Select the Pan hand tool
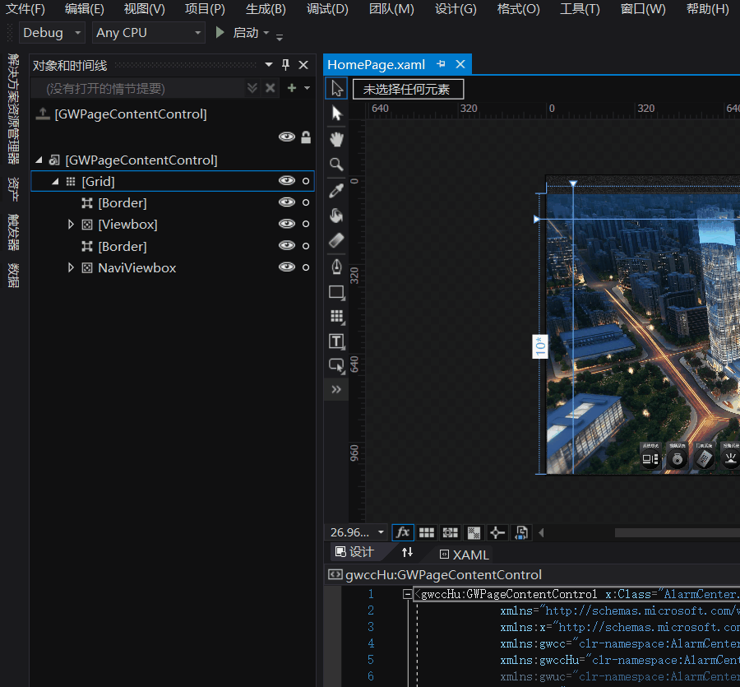The width and height of the screenshot is (740, 687). tap(336, 138)
